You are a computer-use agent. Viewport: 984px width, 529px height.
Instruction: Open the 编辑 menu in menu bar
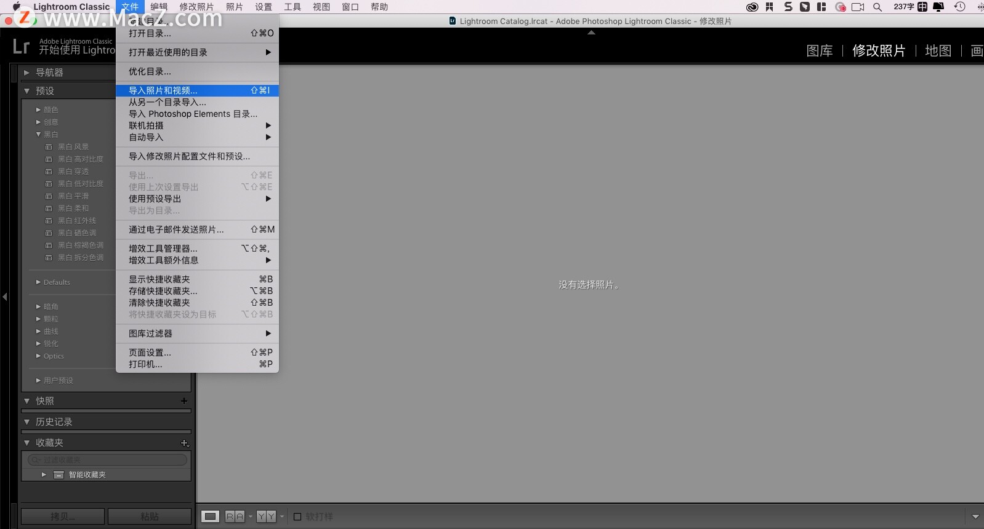coord(159,7)
